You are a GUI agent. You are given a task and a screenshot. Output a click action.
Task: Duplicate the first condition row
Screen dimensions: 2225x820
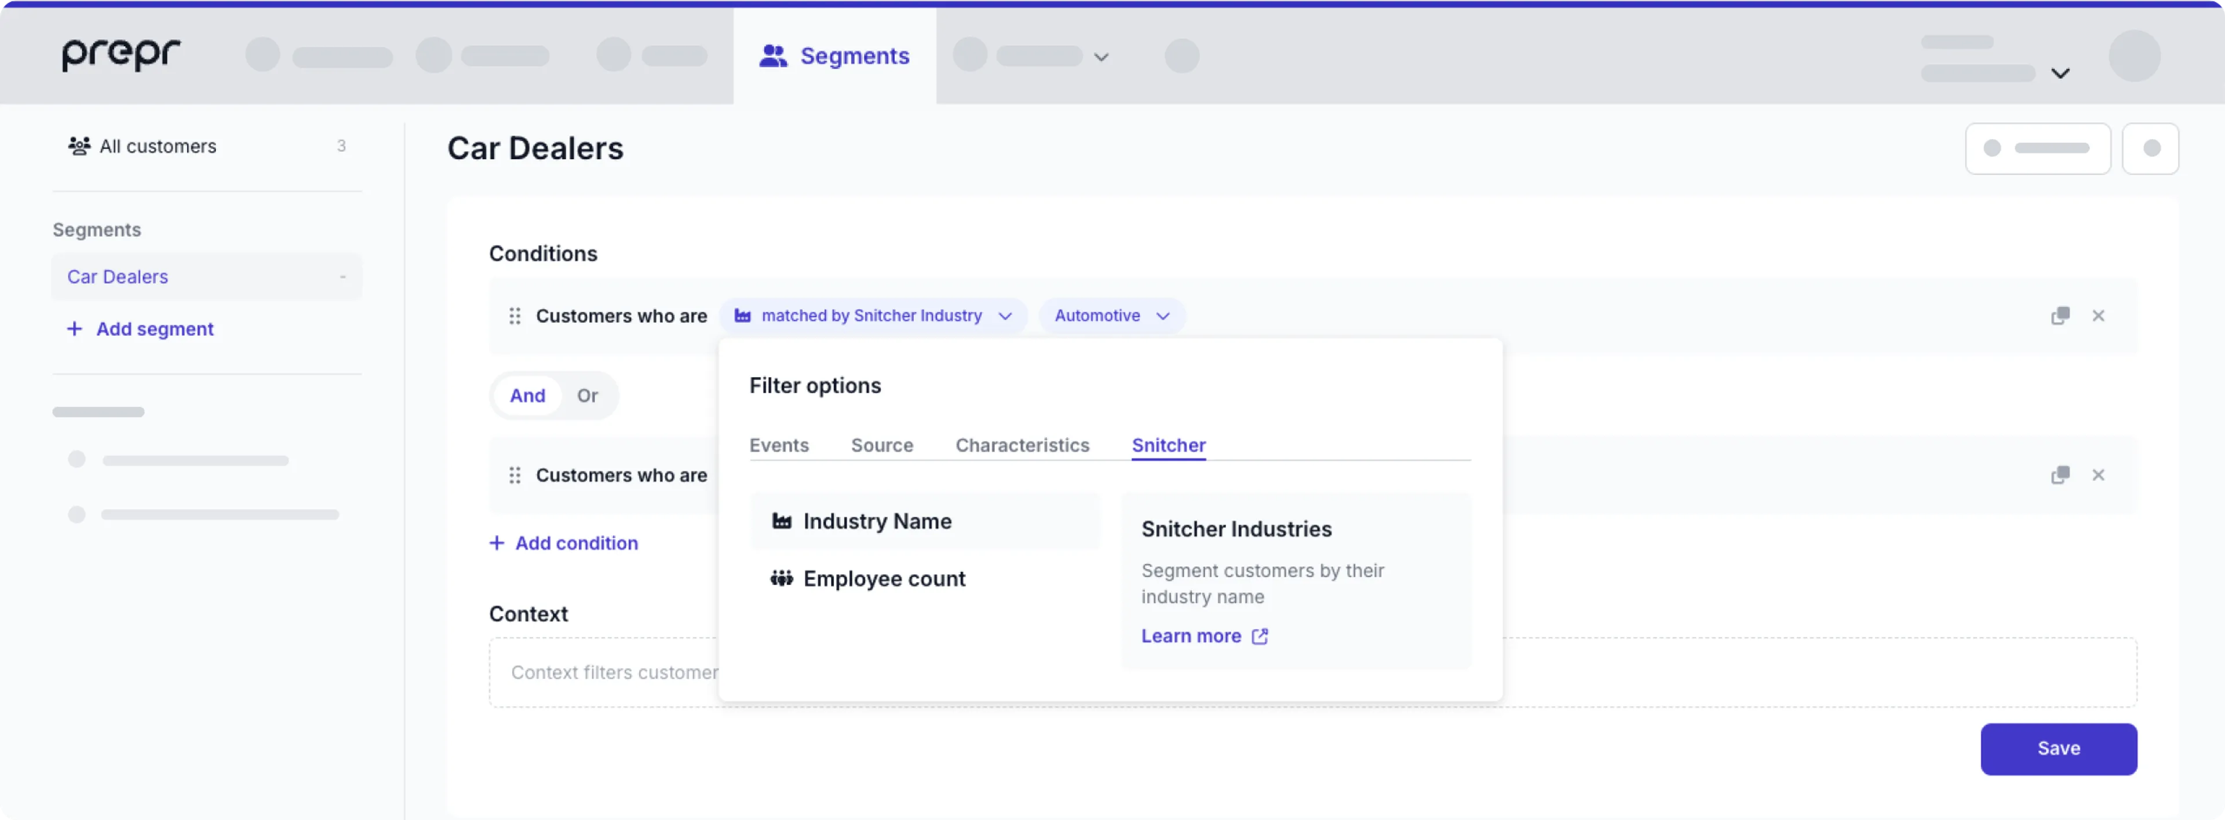tap(2060, 315)
